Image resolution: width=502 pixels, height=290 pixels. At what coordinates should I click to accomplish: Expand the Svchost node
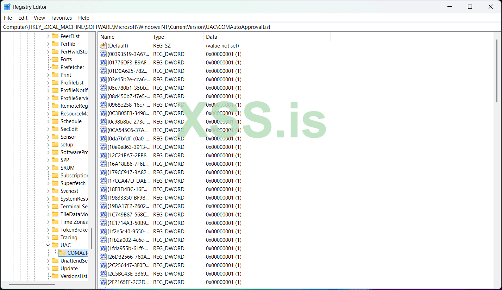point(48,191)
